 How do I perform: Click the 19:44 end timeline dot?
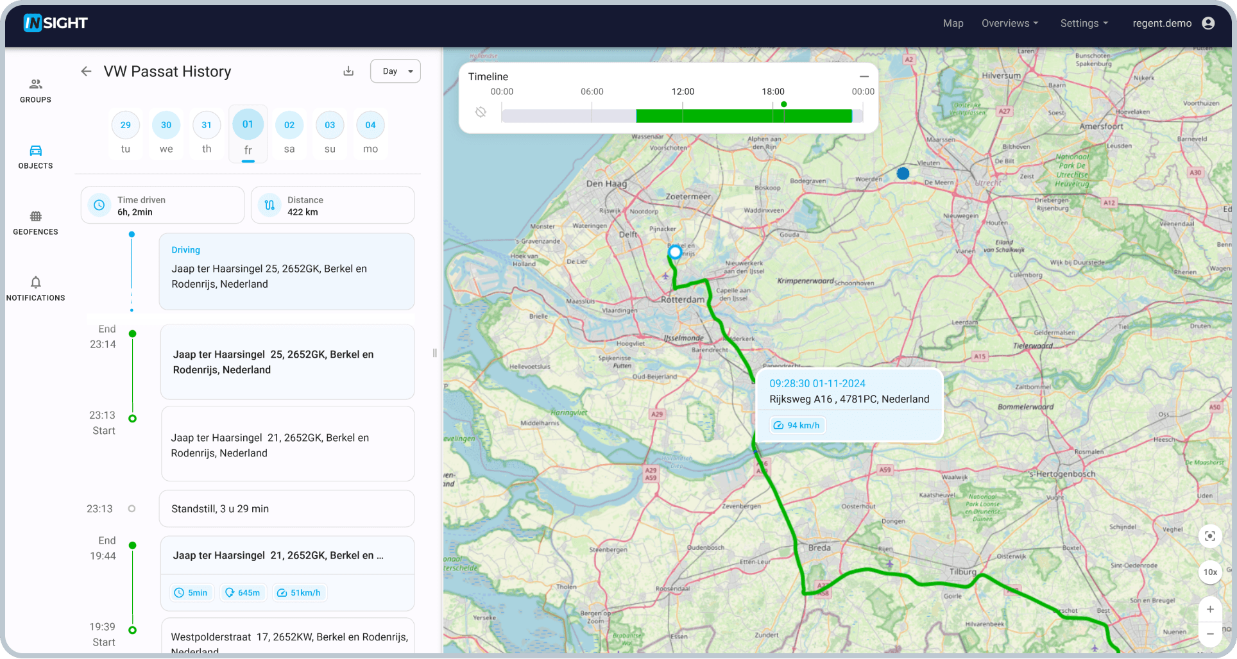tap(132, 546)
